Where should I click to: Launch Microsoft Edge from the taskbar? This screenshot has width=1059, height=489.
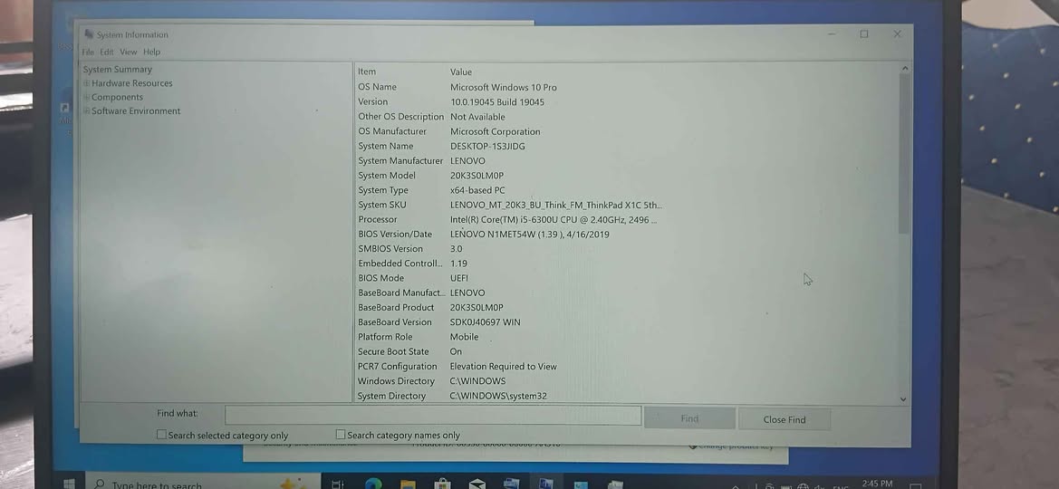coord(373,484)
